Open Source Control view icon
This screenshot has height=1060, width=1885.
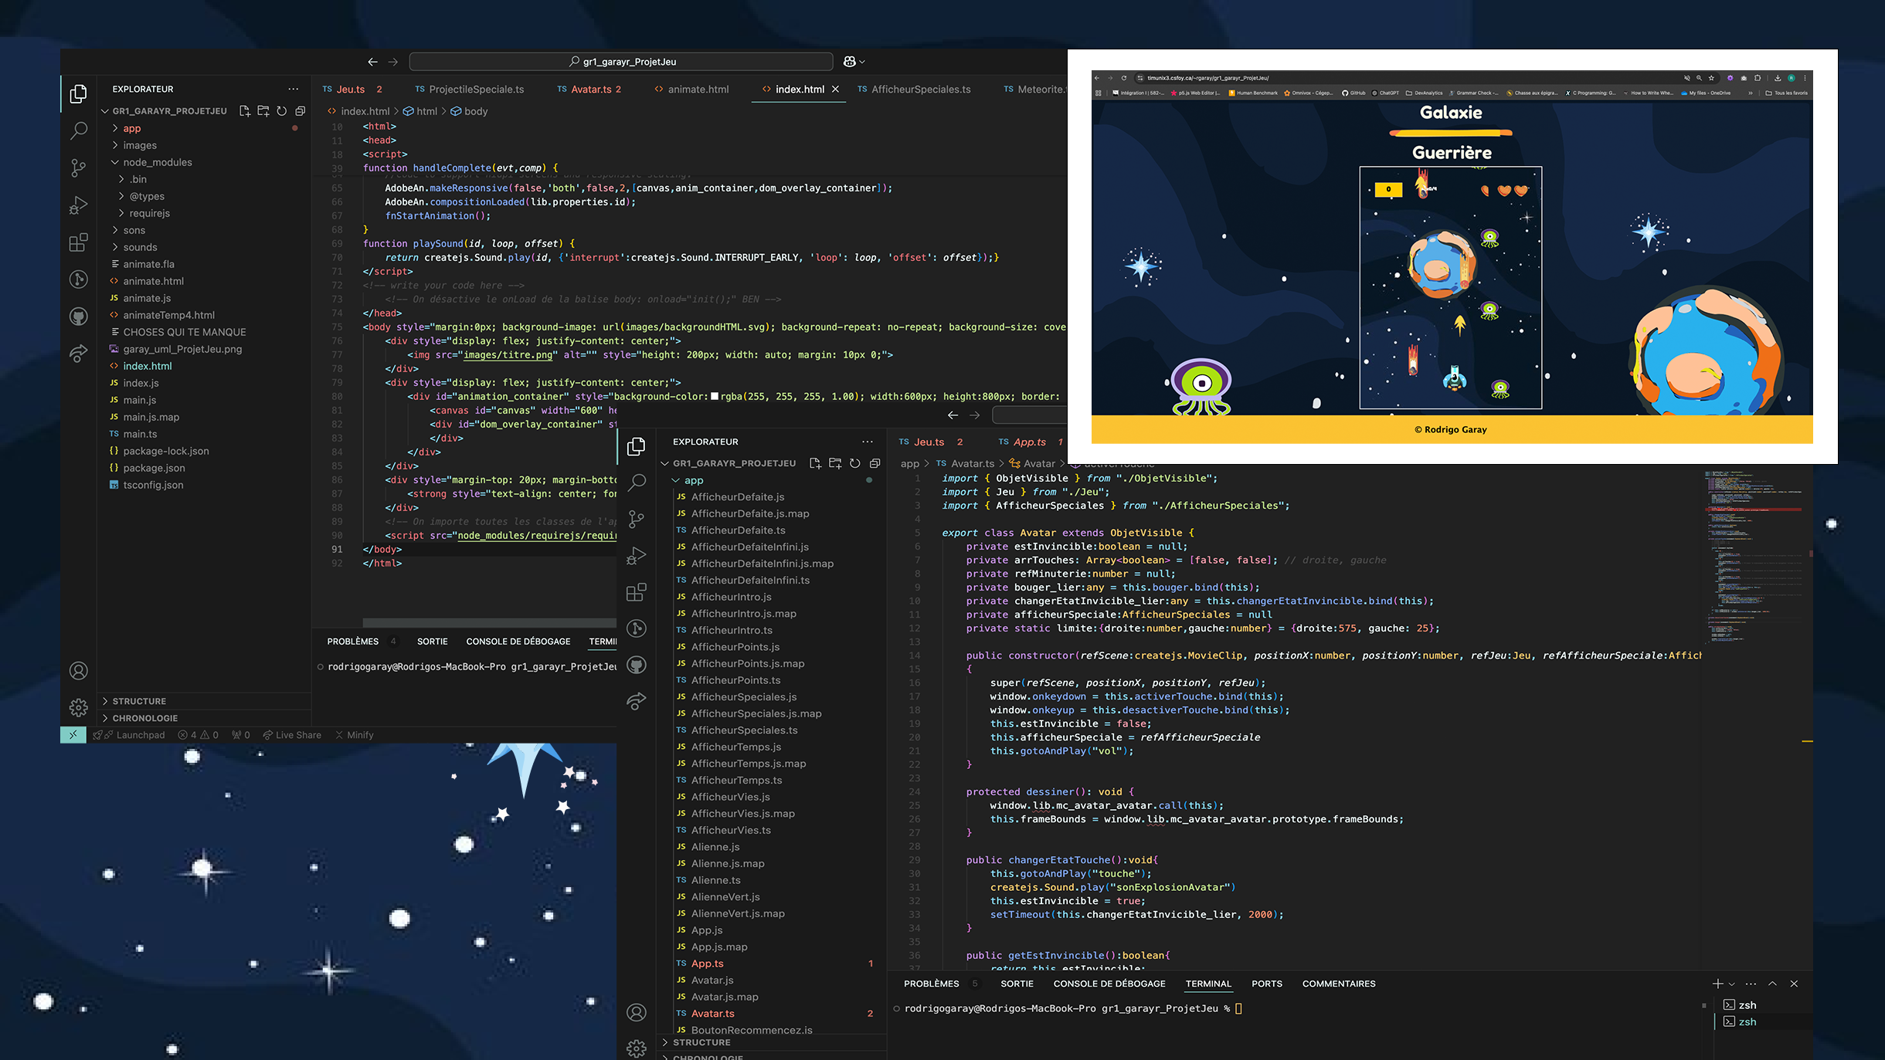coord(78,168)
